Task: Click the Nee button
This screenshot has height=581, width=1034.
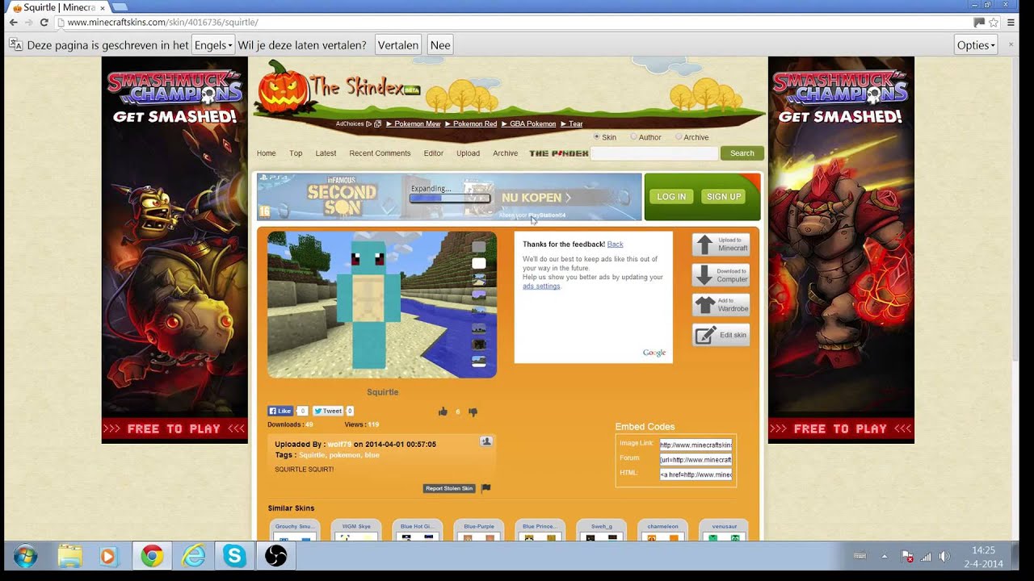Action: 440,45
